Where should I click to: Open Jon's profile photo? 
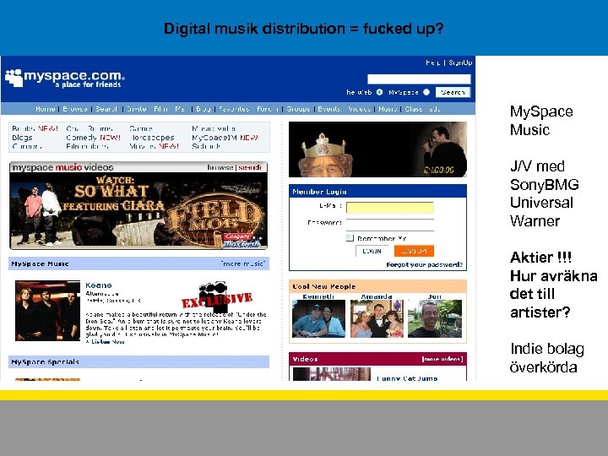tap(435, 318)
